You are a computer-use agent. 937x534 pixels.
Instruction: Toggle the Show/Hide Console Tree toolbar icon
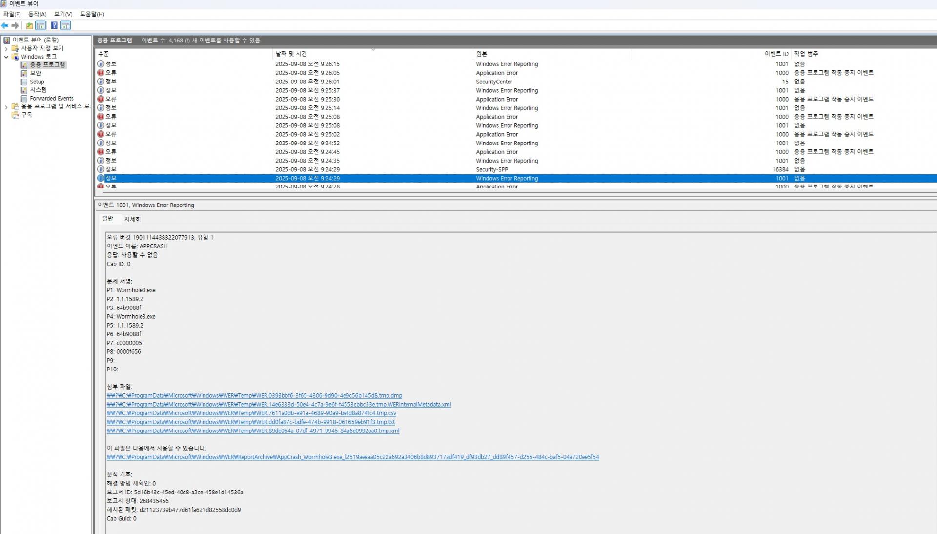click(41, 25)
